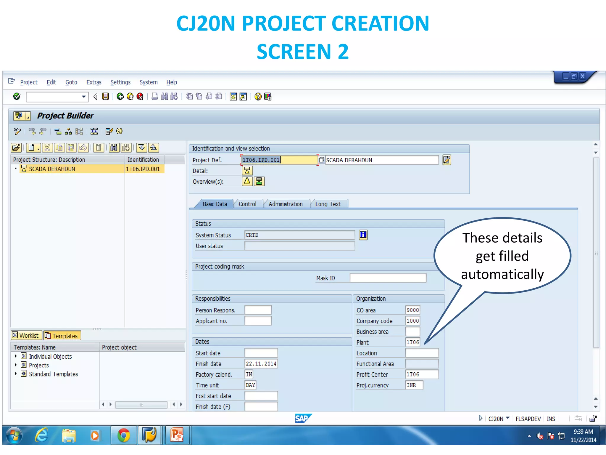
Task: Expand the Individual Objects template node
Action: [16, 356]
